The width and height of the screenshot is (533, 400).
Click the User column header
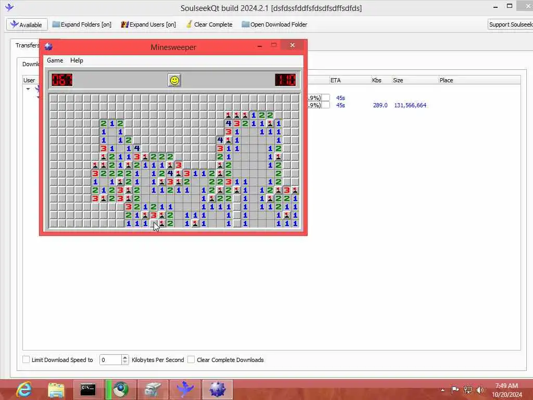coord(29,80)
